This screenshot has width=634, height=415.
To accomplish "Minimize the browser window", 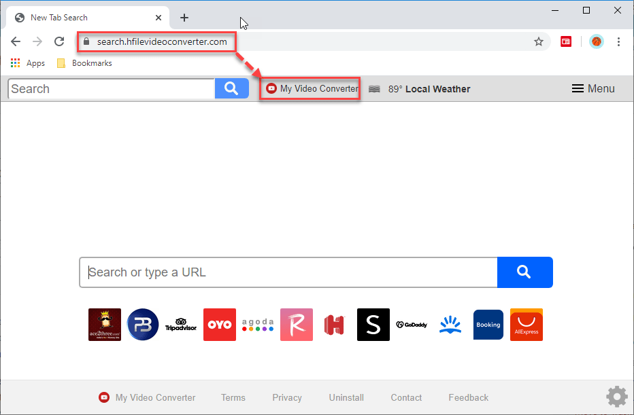I will point(555,10).
